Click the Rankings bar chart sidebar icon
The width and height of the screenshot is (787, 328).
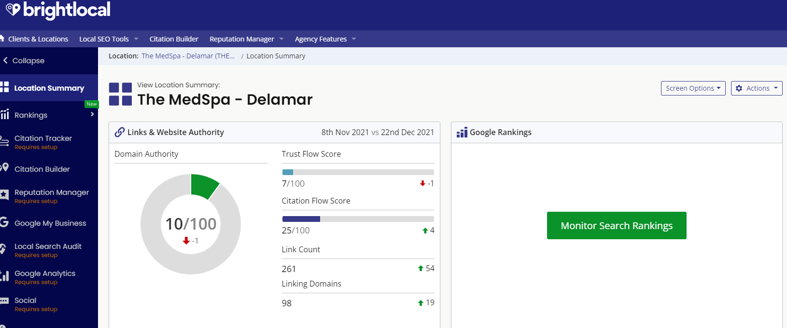pos(4,114)
